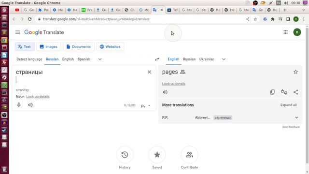Viewport: 309px width, 174px height.
Task: Open the system volume indicator
Action: pos(286,3)
